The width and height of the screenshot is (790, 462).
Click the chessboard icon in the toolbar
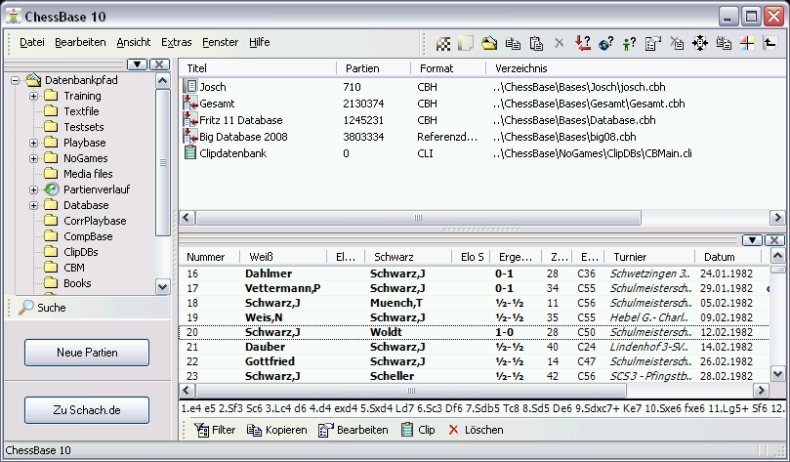pos(443,43)
